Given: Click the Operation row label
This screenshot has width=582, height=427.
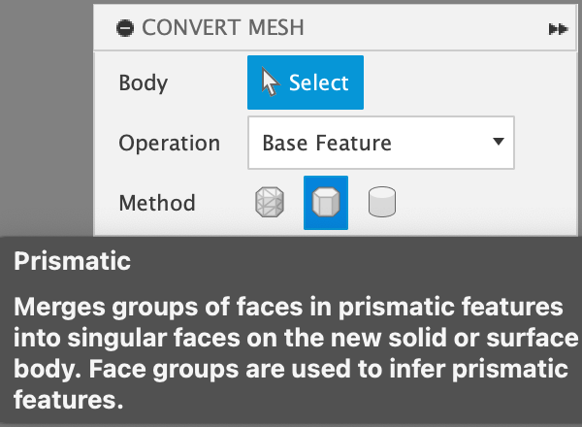Looking at the screenshot, I should 169,144.
